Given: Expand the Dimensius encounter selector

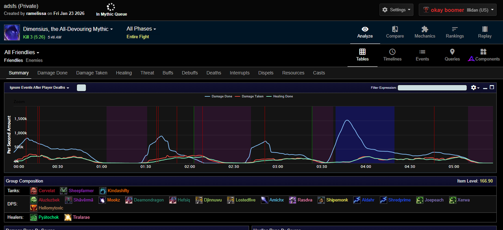Looking at the screenshot, I should click(68, 29).
